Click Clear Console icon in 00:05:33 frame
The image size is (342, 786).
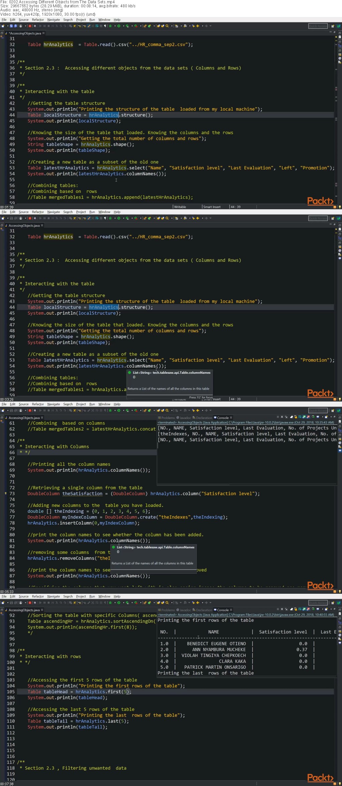pos(292,417)
